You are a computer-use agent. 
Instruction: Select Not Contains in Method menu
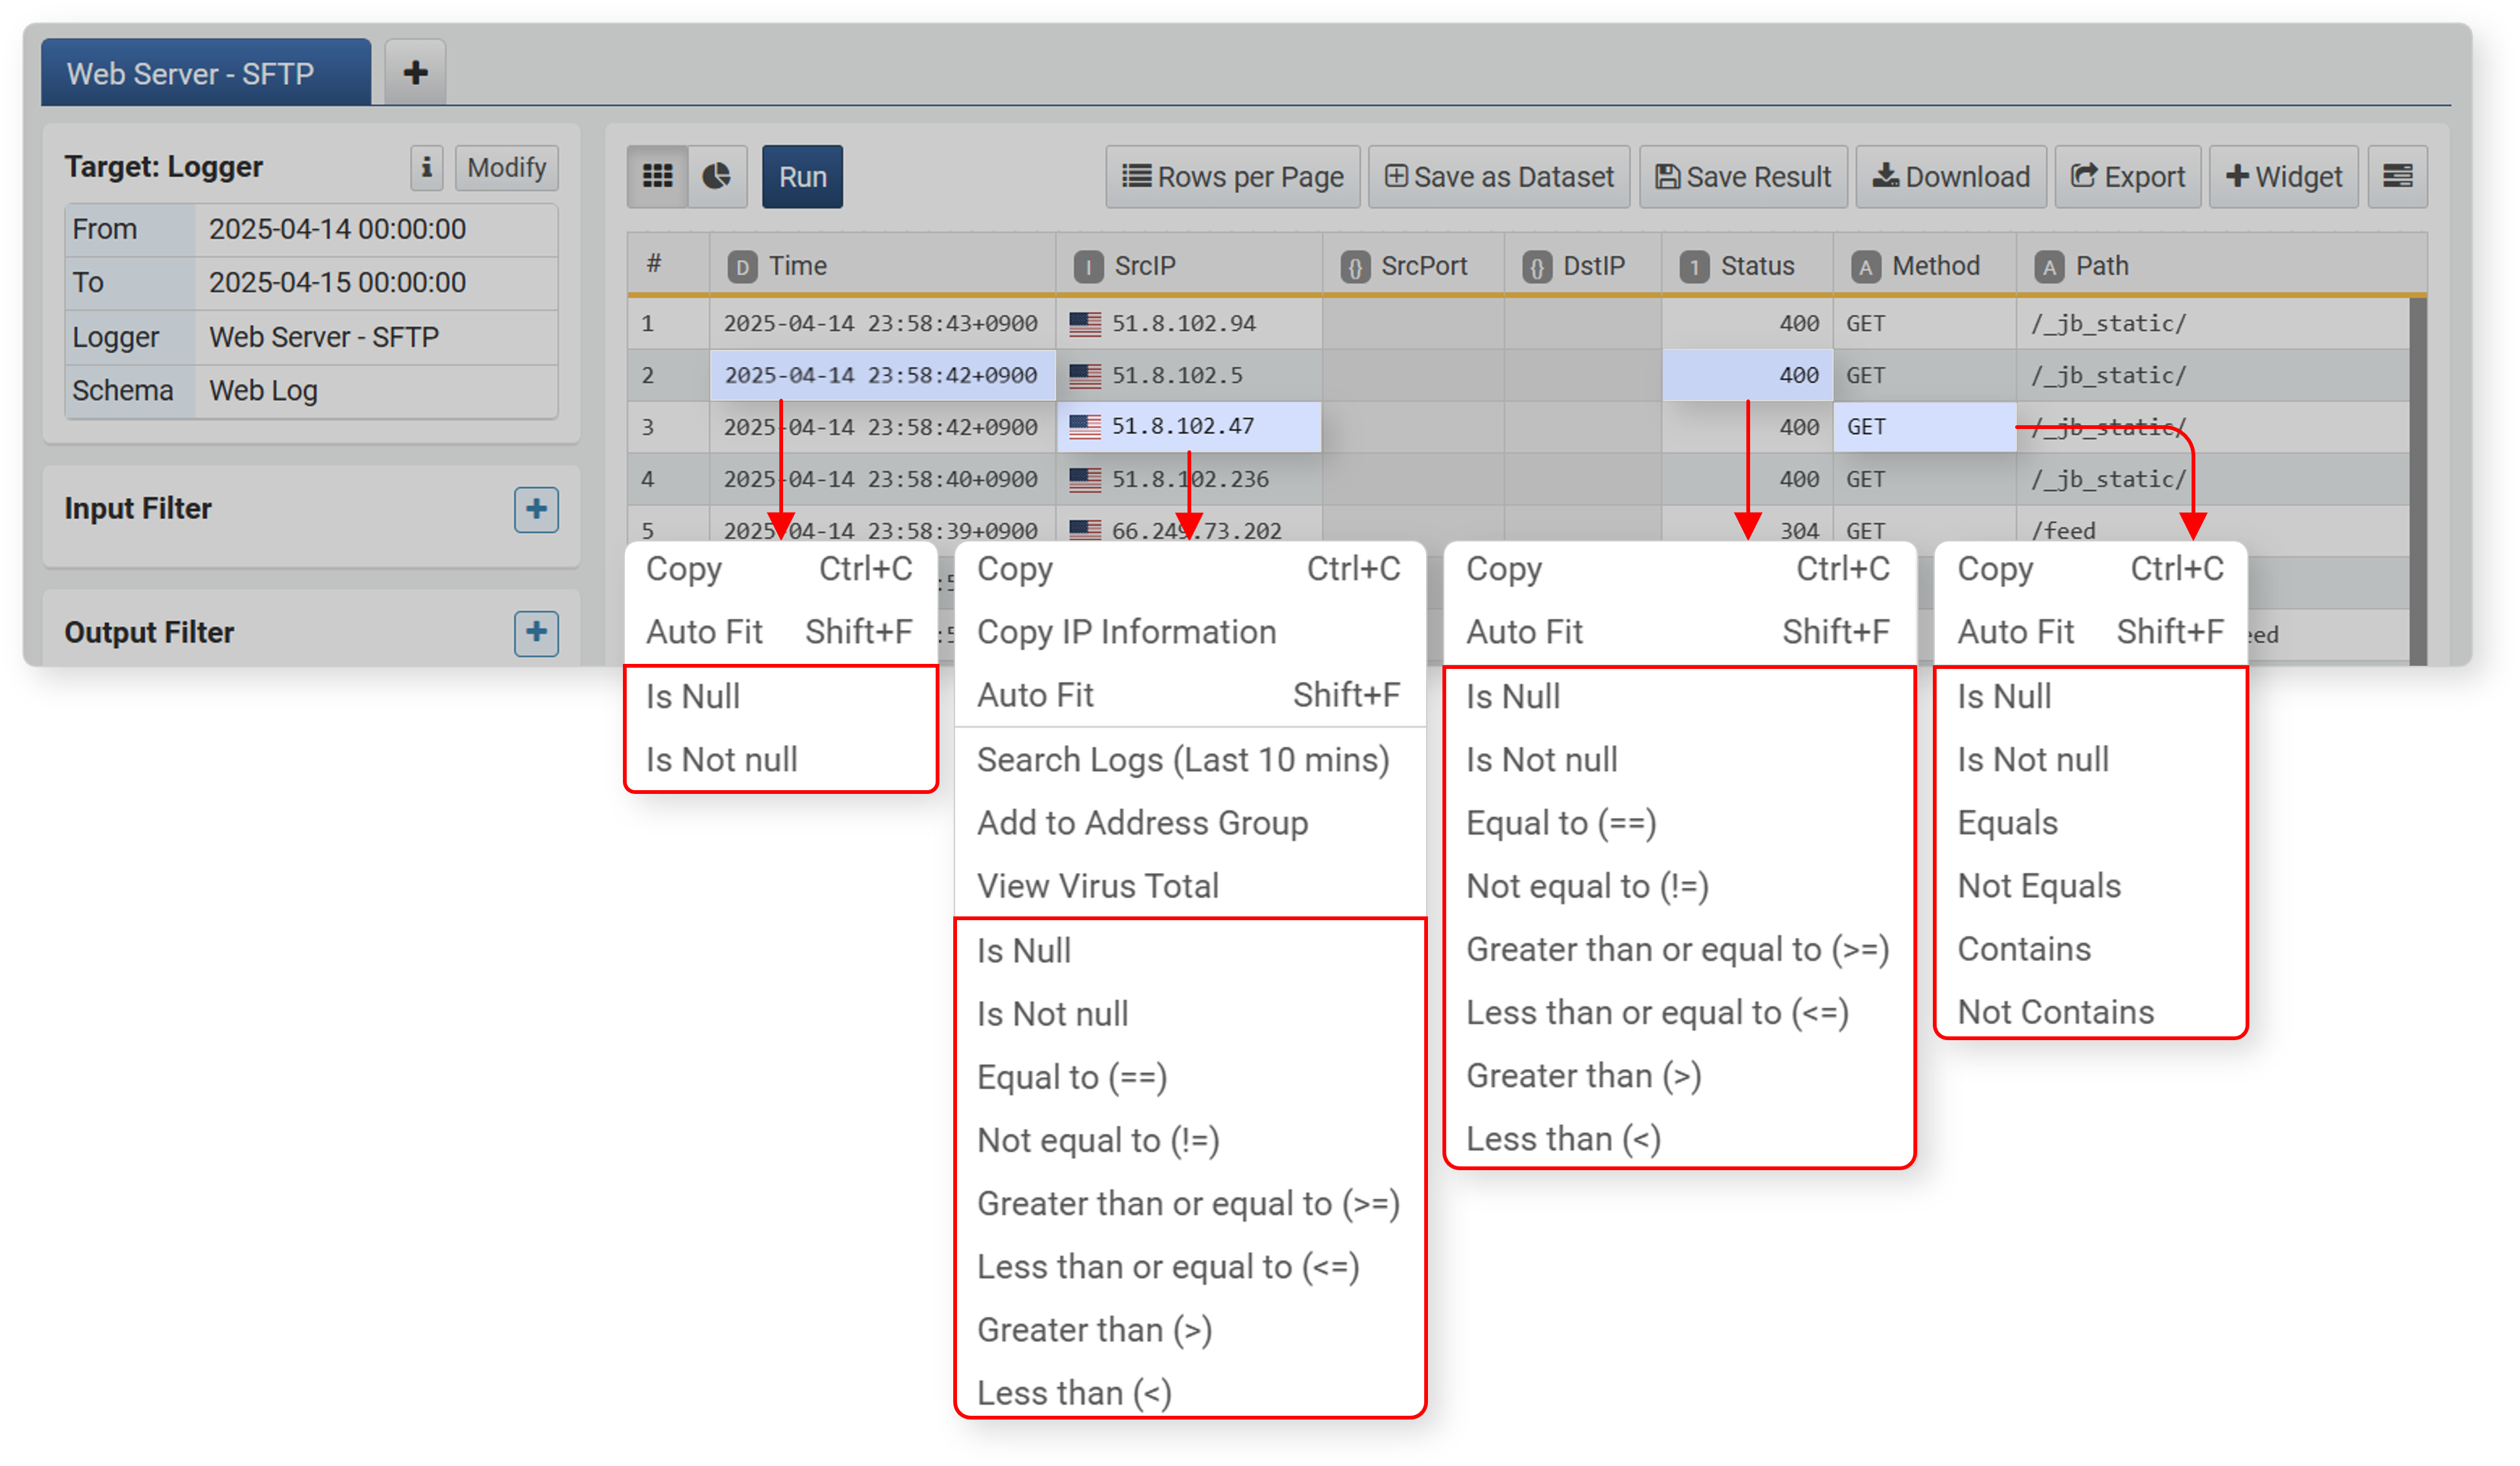[x=2090, y=1012]
